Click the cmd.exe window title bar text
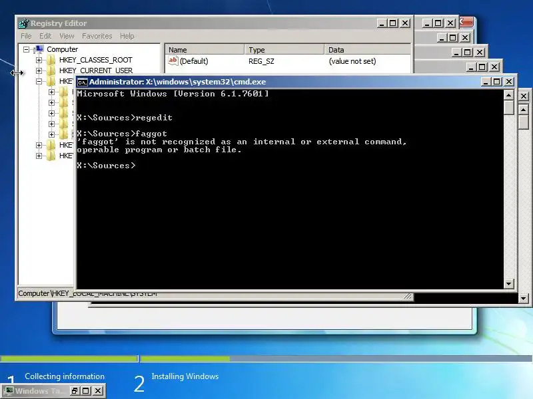Screen dimensions: 533x399 coord(177,82)
